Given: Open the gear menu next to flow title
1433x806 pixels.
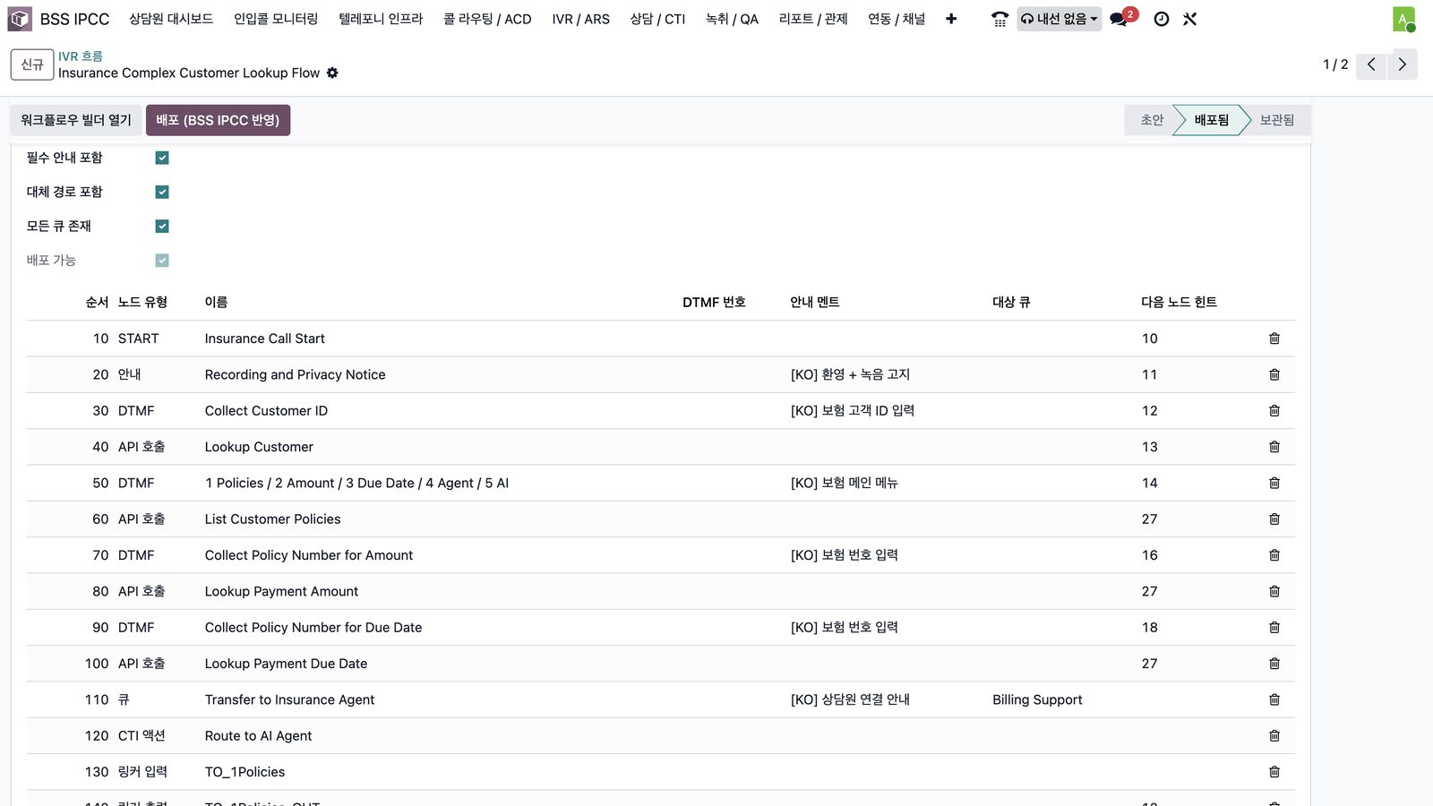Looking at the screenshot, I should (332, 73).
